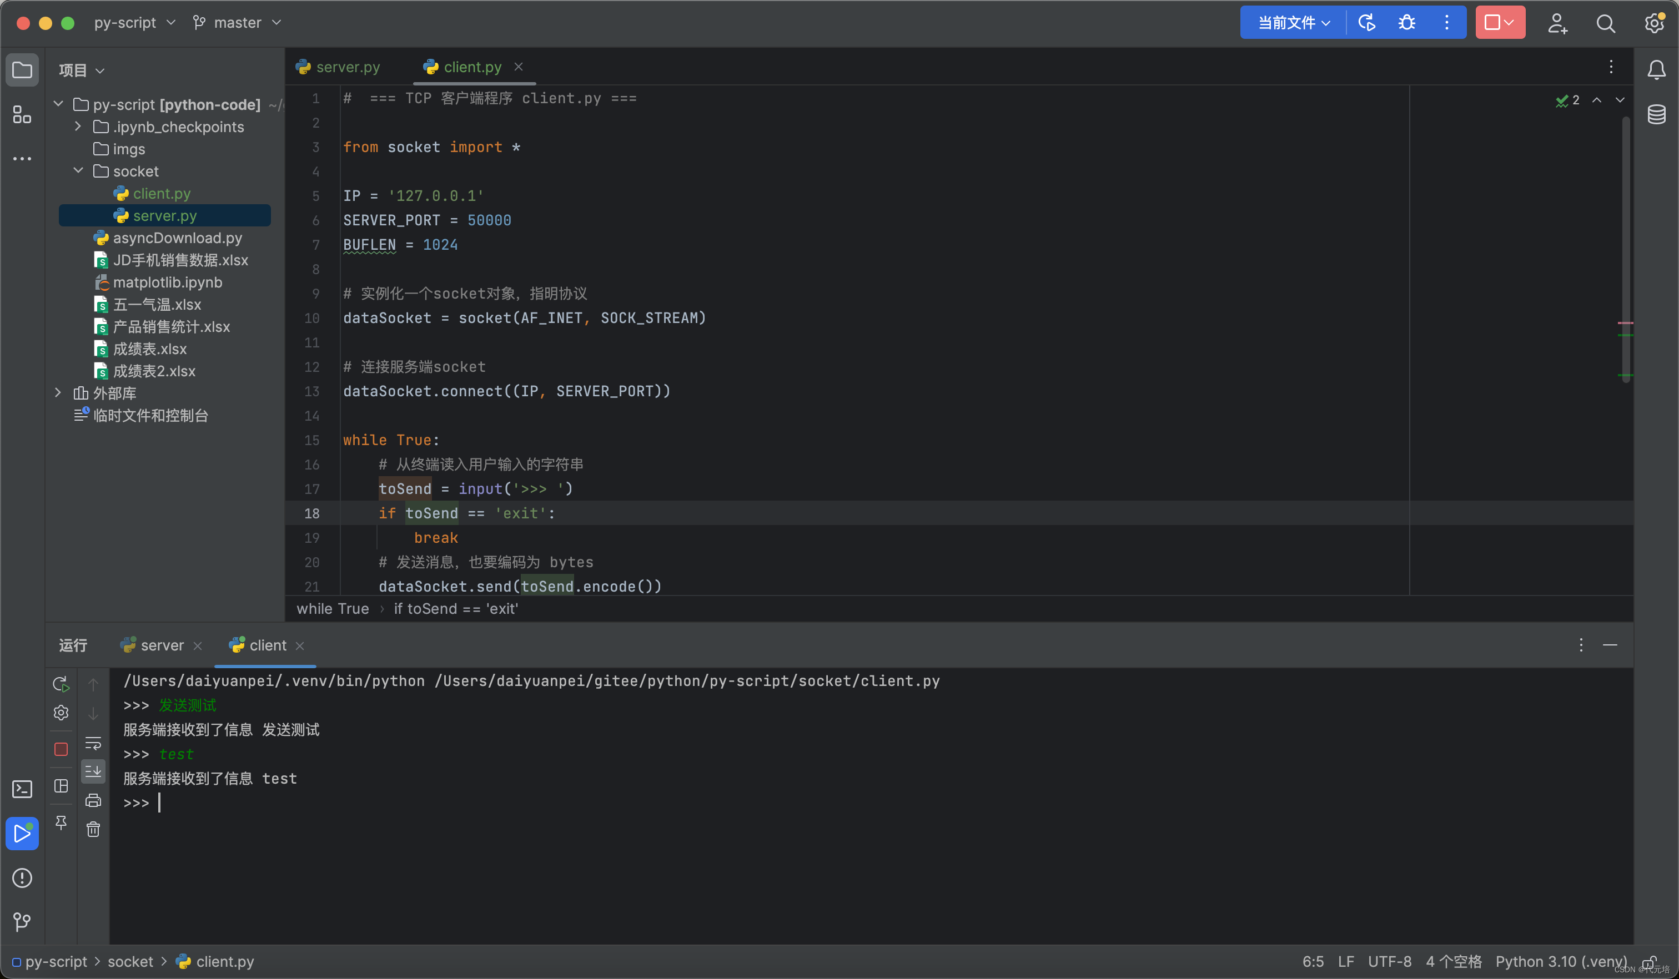Open the py-script project dropdown

coord(135,23)
